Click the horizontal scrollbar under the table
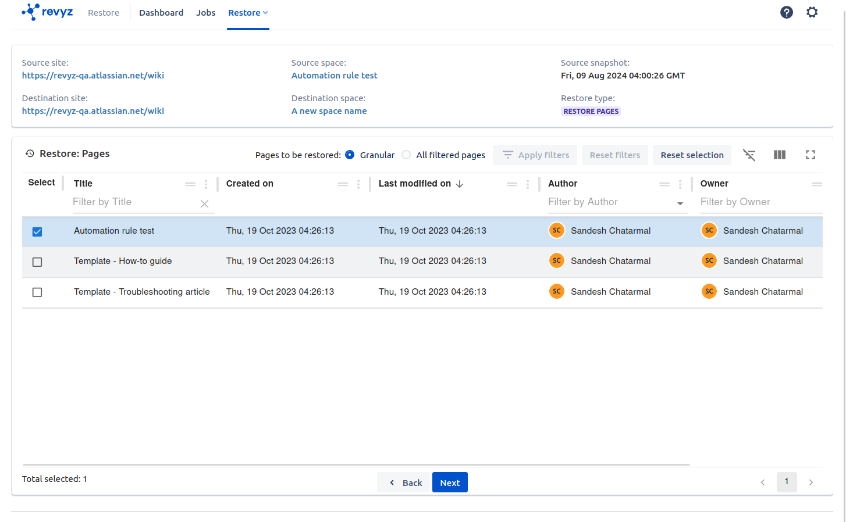This screenshot has width=846, height=522. coord(356,465)
